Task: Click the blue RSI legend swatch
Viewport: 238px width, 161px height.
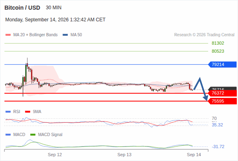Action: pyautogui.click(x=8, y=112)
